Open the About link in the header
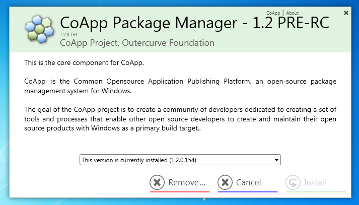The image size is (359, 205). click(293, 13)
